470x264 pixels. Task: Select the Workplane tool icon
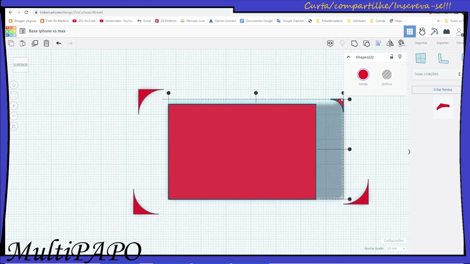420,58
